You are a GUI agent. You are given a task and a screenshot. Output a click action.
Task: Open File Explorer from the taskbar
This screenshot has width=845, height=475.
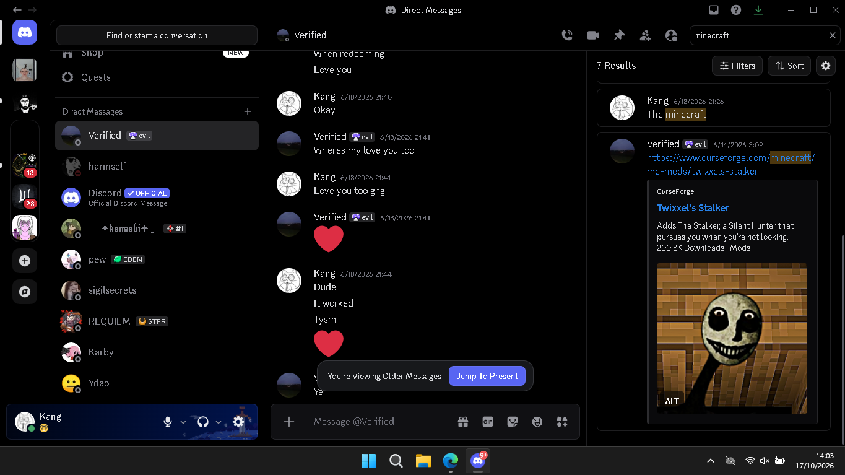pos(423,460)
